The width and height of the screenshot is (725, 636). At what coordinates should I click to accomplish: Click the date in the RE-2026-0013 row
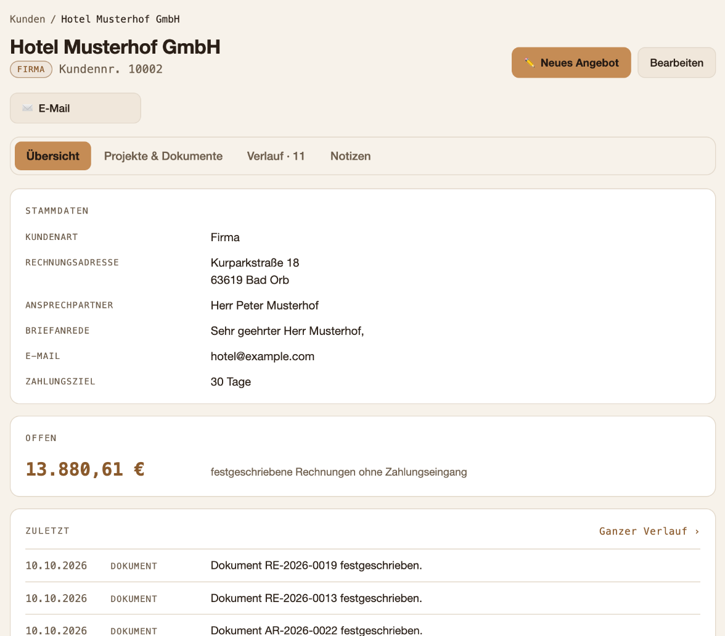(x=56, y=598)
